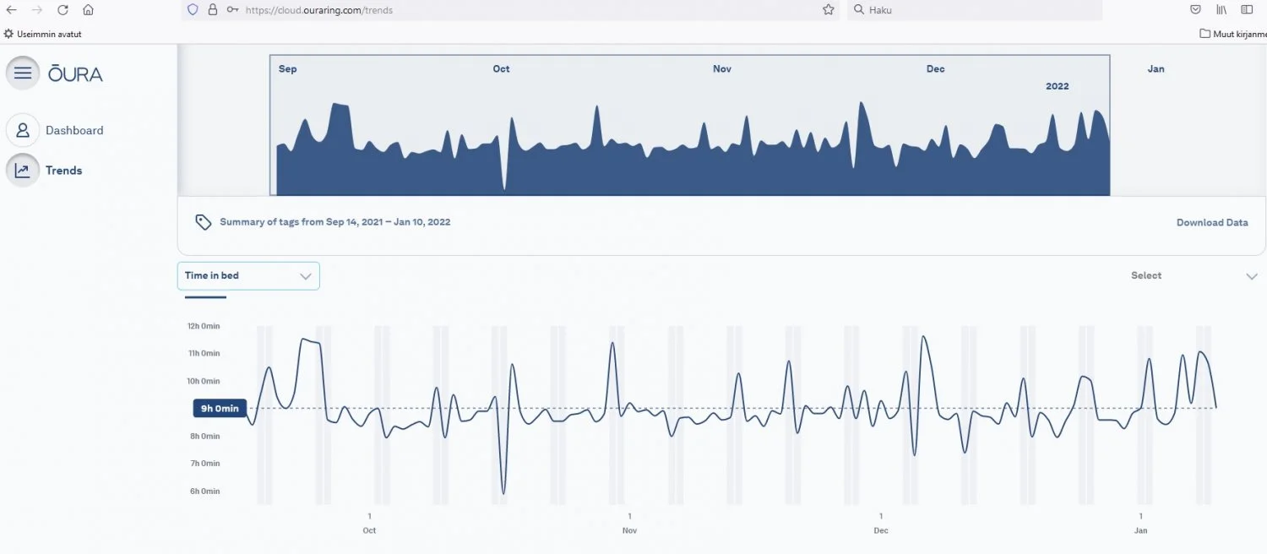Go to the browser home page
Viewport: 1267px width, 554px height.
point(88,10)
